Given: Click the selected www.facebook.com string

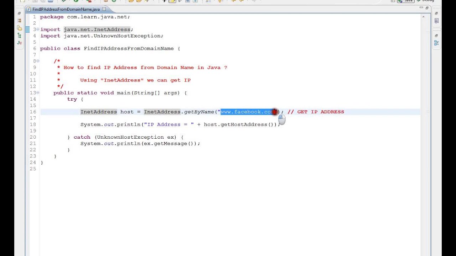Looking at the screenshot, I should point(248,112).
